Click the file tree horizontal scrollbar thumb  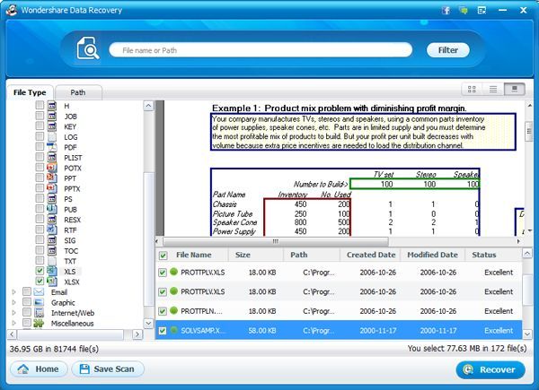(70, 334)
